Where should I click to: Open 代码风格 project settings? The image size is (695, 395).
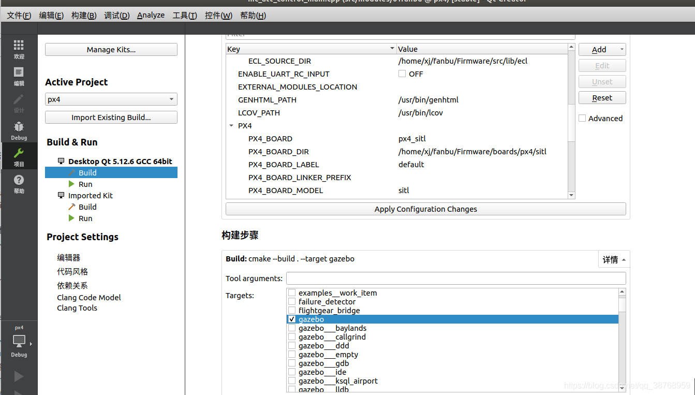tap(72, 271)
